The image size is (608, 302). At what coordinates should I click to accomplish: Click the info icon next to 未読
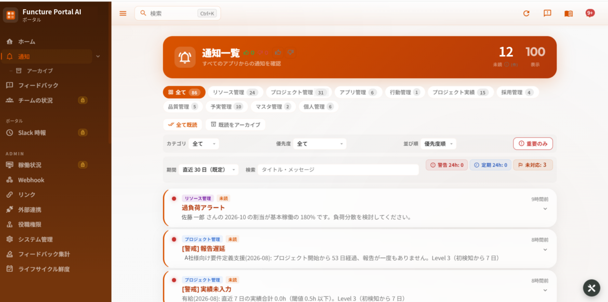(x=507, y=64)
